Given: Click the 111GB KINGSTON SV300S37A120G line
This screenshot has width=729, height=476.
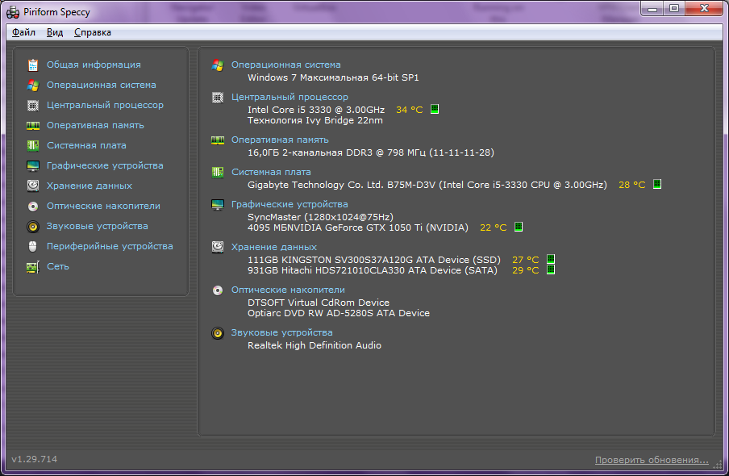Looking at the screenshot, I should 374,260.
